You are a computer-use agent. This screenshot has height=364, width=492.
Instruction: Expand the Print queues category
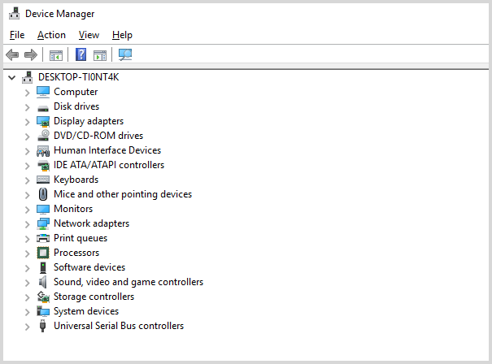click(x=28, y=239)
